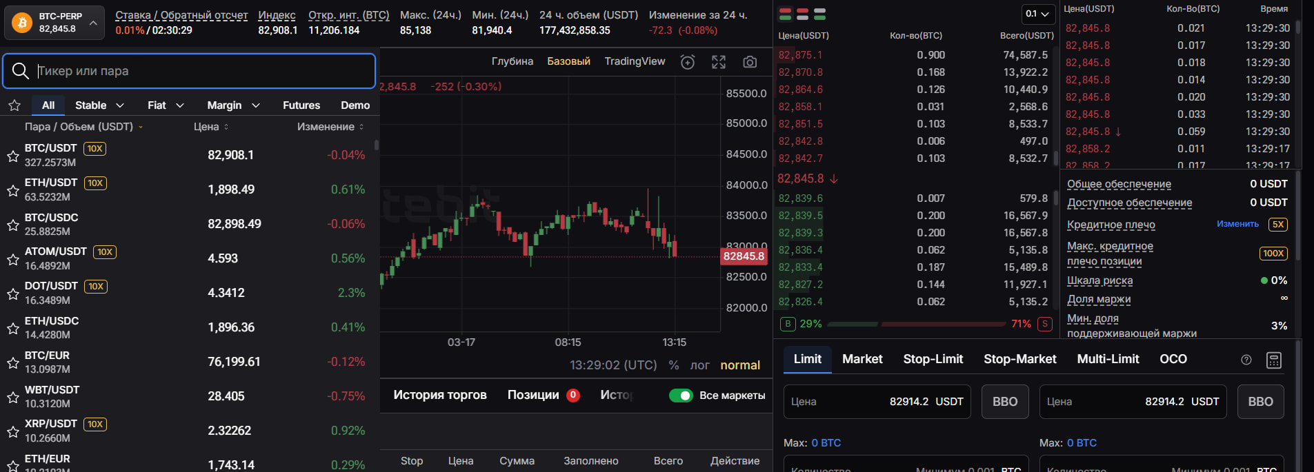This screenshot has width=1314, height=472.
Task: Show only bids in the order book
Action: click(x=819, y=14)
